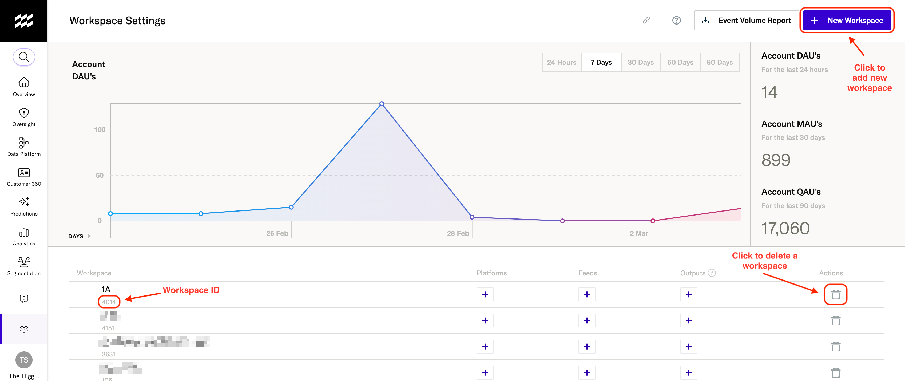Expand feeds for workspace 4151
This screenshot has height=381, width=905.
587,320
